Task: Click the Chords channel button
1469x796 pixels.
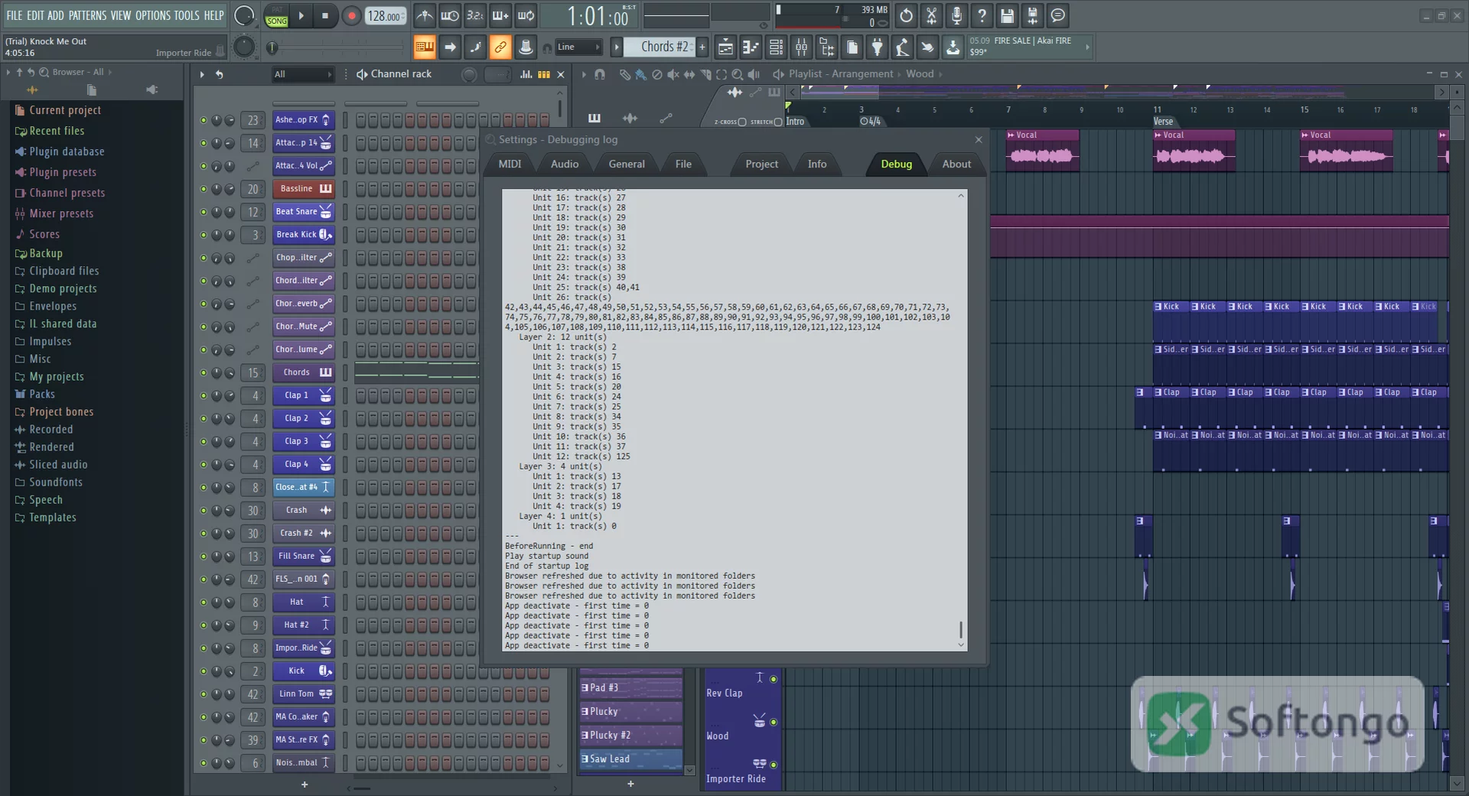Action: 303,372
